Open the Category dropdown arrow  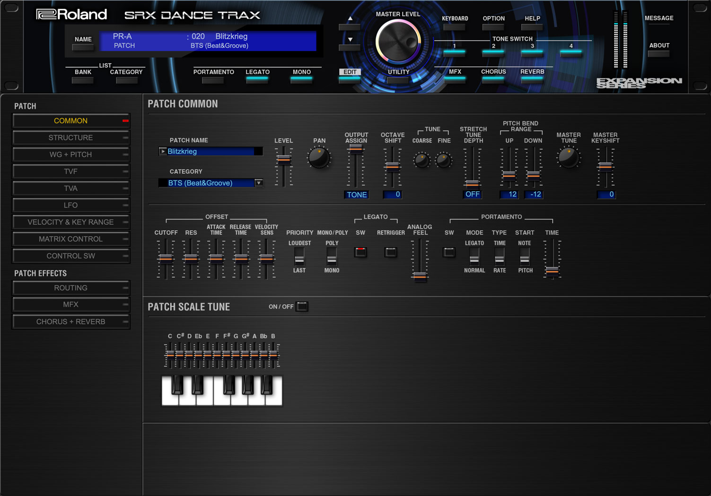[x=259, y=183]
